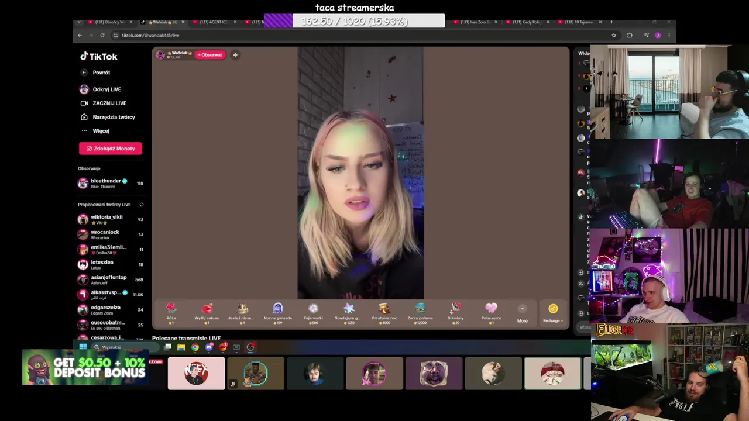The height and width of the screenshot is (421, 749).
Task: Send the Nocna gwiazda gift
Action: tap(277, 313)
